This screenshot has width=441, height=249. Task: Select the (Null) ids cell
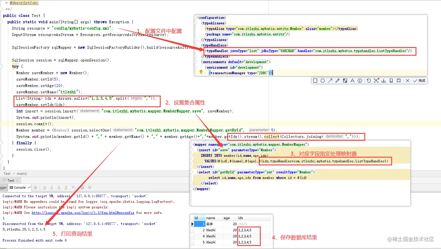[254, 224]
